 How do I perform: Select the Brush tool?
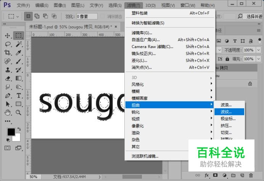click(x=19, y=61)
